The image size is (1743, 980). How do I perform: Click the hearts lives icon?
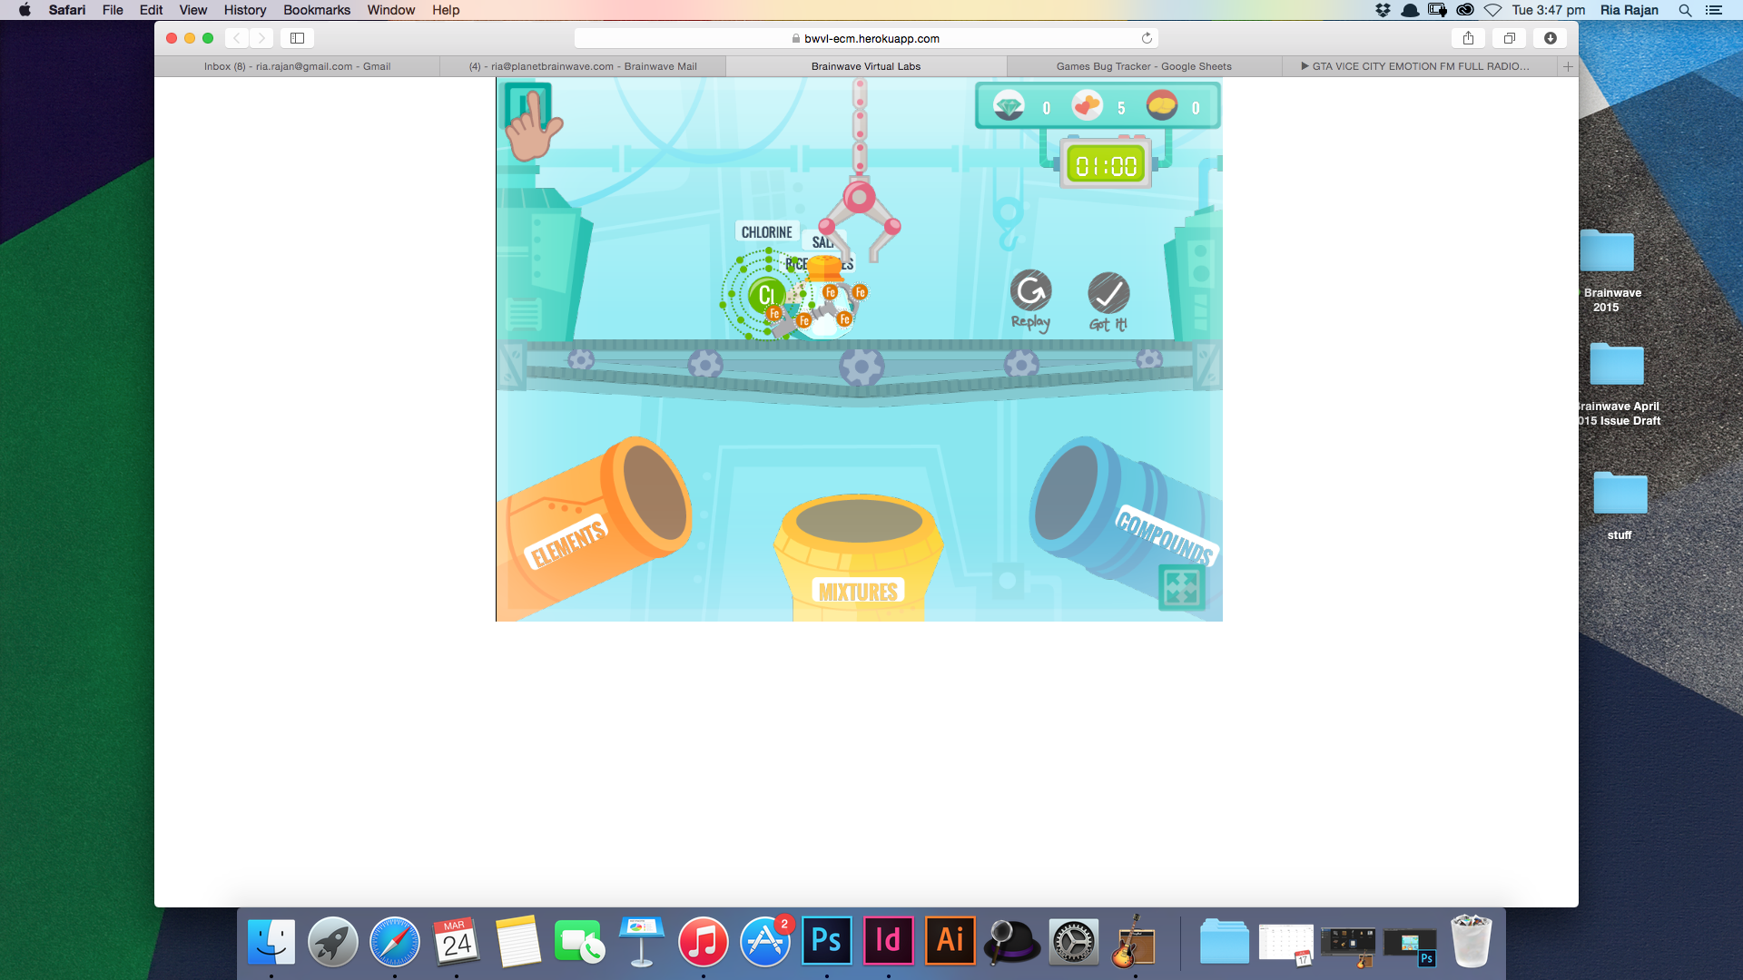[1087, 106]
